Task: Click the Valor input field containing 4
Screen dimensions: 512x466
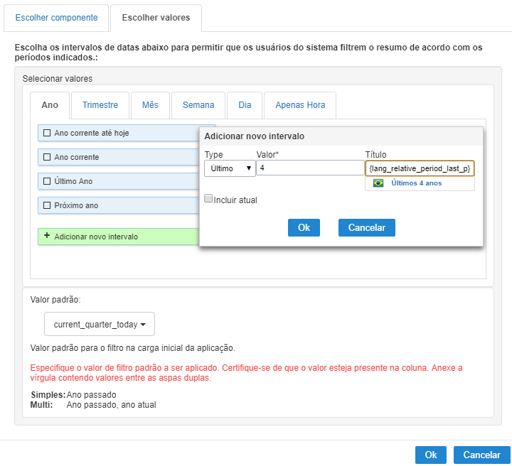Action: coord(310,168)
